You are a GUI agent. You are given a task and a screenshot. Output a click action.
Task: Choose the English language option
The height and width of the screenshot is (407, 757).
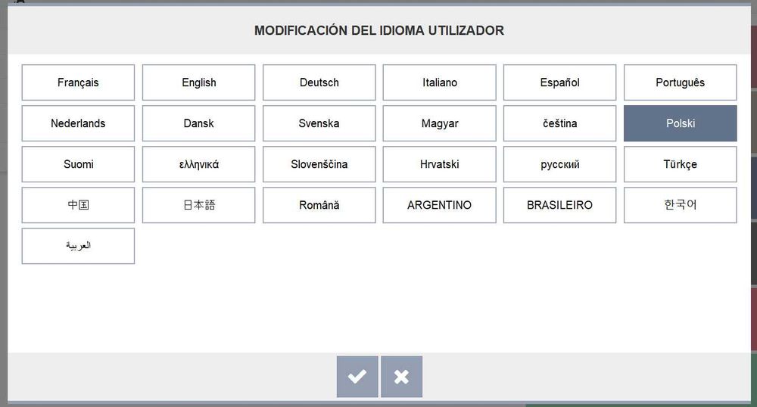tap(198, 82)
